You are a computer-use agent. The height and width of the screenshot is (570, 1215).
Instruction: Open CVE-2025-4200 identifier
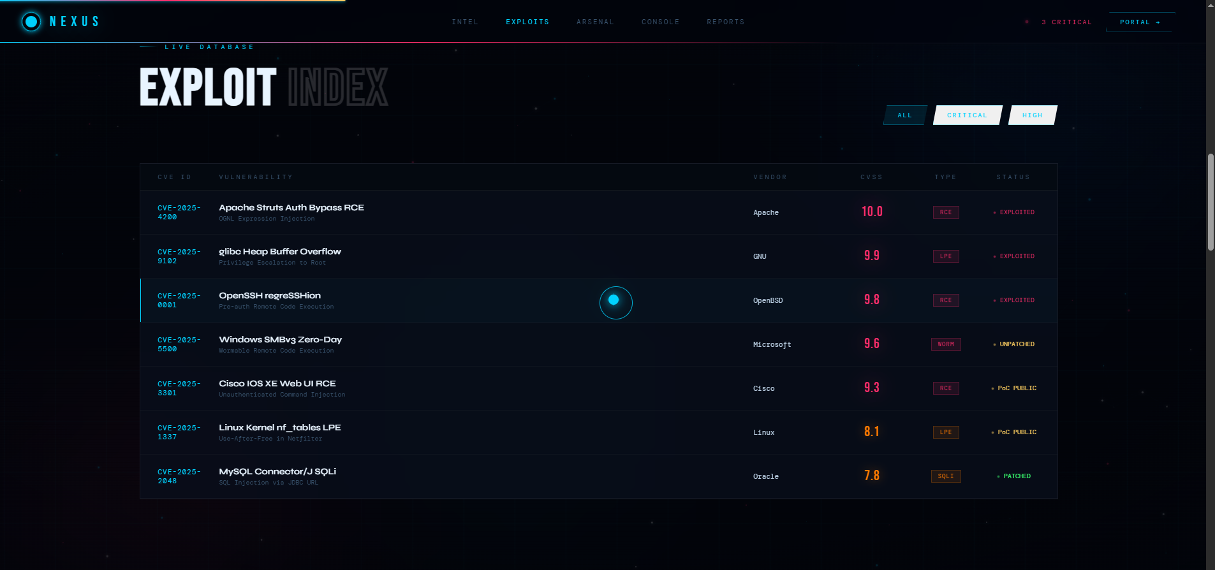tap(179, 212)
